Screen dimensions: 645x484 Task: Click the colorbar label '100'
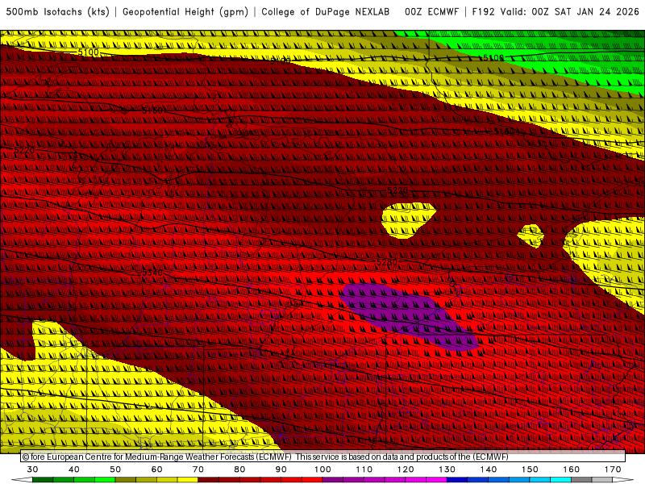click(322, 469)
